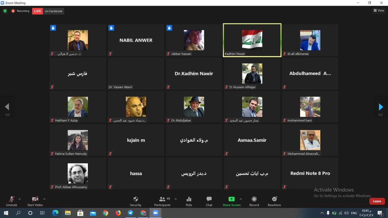This screenshot has height=218, width=388.
Task: Click the Dr.Kadhim Nawir participant tile
Action: 194,74
